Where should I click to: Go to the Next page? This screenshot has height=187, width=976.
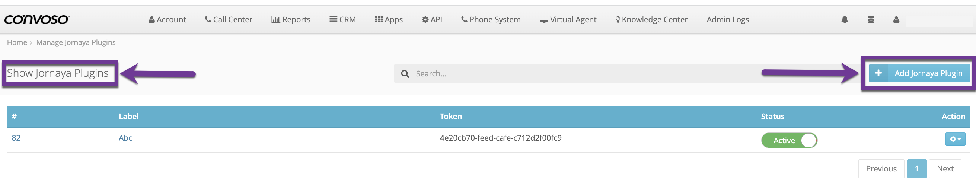pos(945,168)
